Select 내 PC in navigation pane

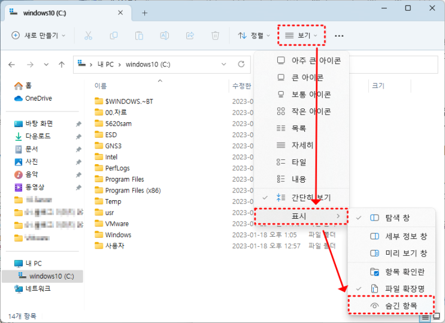click(x=28, y=263)
